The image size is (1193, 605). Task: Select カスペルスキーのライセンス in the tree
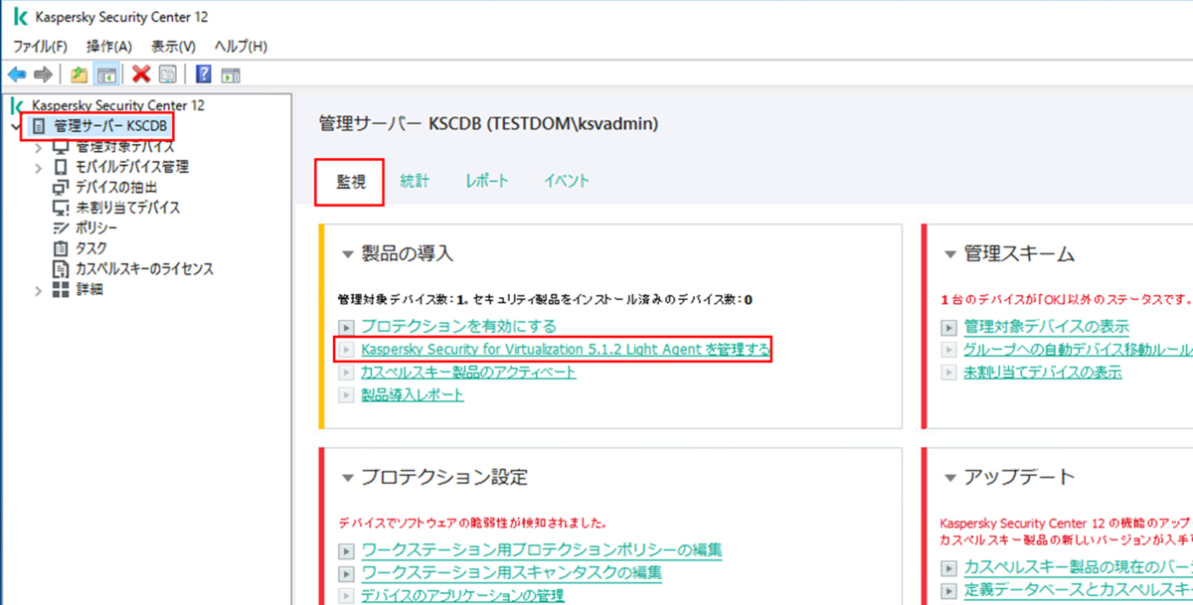(x=144, y=269)
